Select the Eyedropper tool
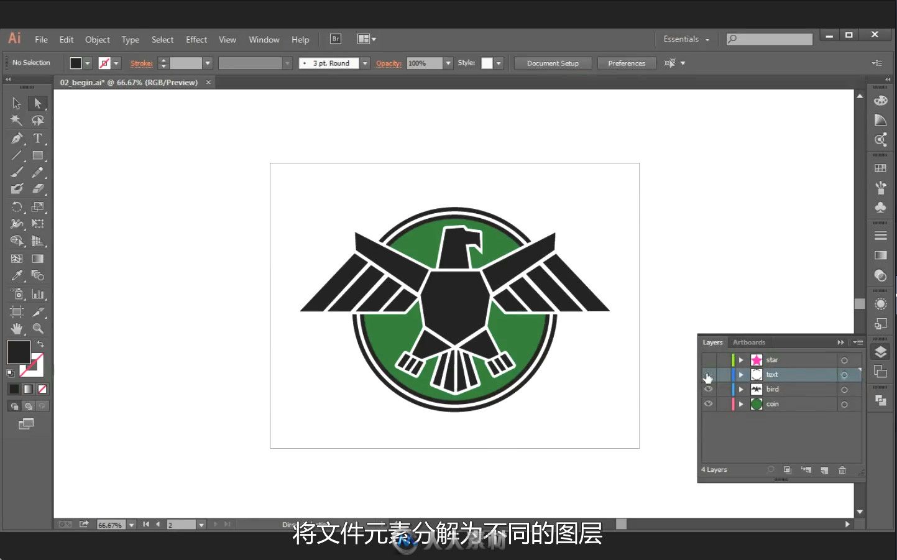 pyautogui.click(x=17, y=275)
